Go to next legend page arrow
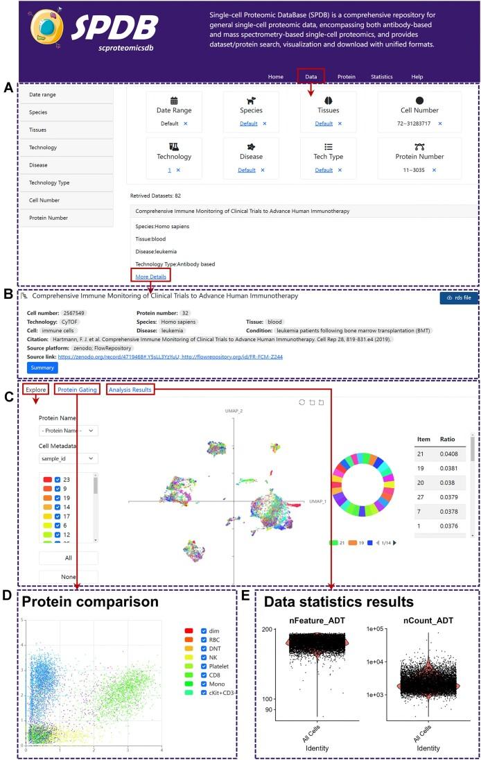 click(394, 543)
